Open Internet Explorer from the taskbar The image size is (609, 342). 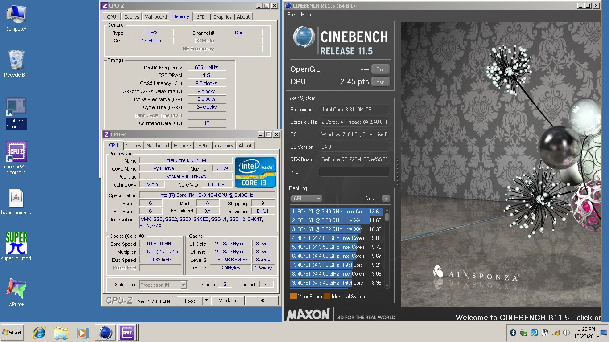pyautogui.click(x=39, y=333)
